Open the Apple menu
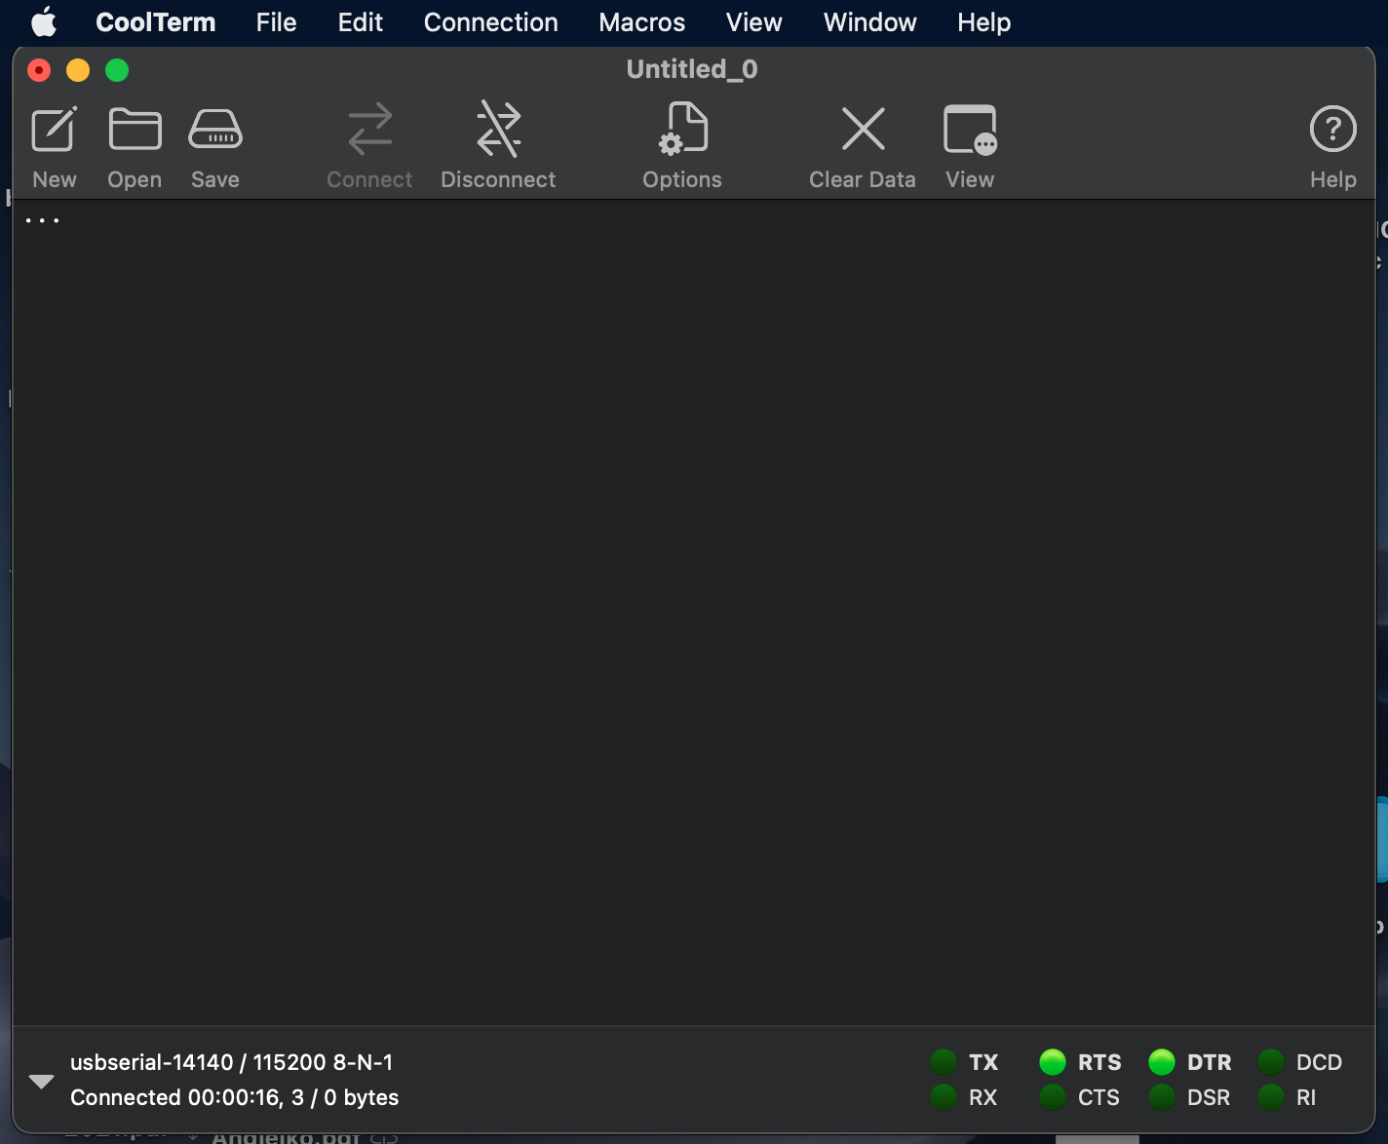Screen dimensions: 1388x1144 point(44,21)
